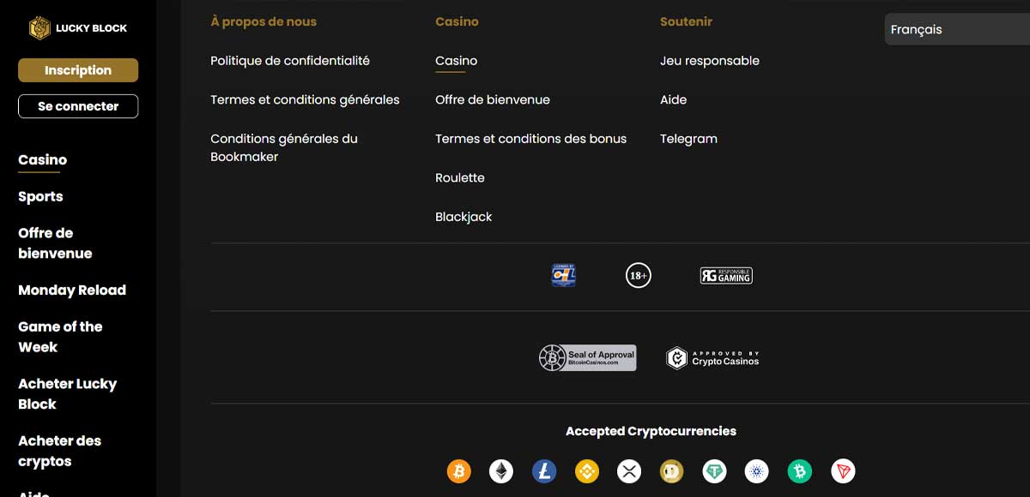Click the BitcoinCasinos Seal of Approval badge
This screenshot has height=497, width=1030.
coord(588,358)
